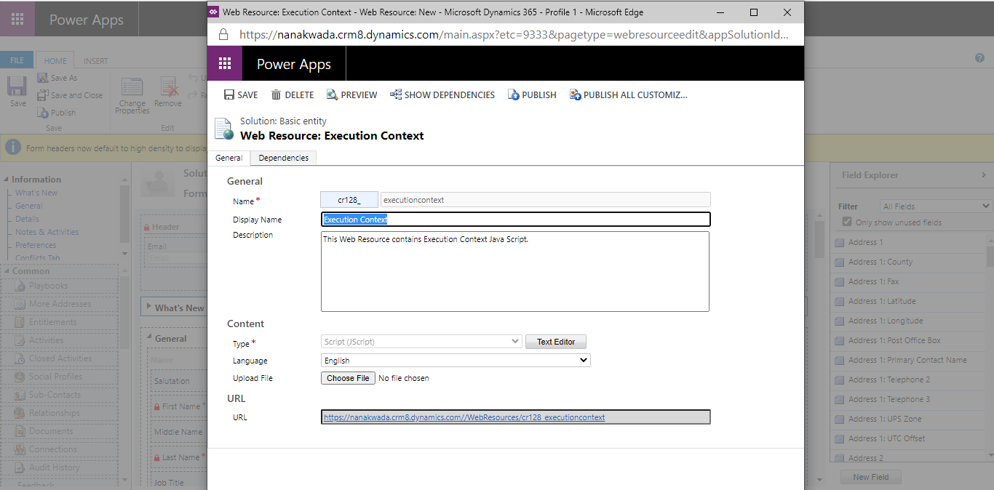Open the INSERT ribbon tab
The image size is (994, 490).
(x=95, y=60)
